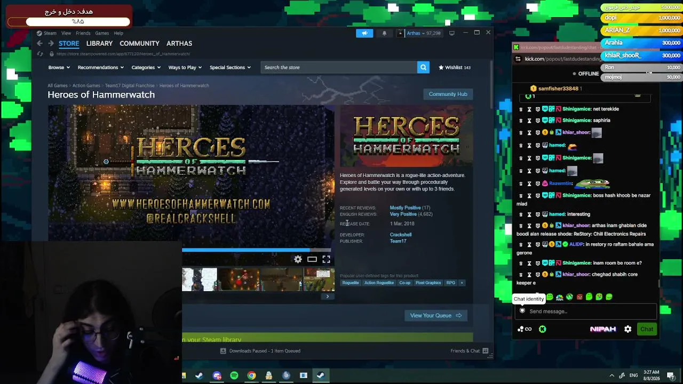
Task: Switch to the LIBRARY tab
Action: 99,43
